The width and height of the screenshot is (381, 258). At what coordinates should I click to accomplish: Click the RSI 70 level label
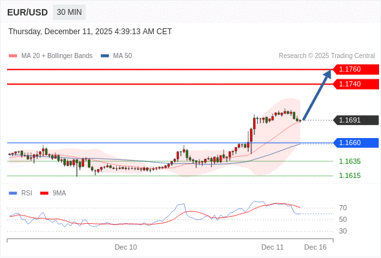coord(343,208)
